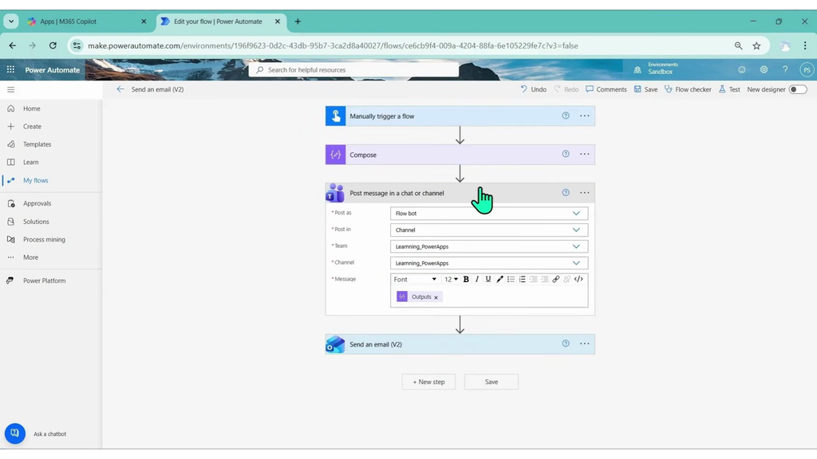Click Test in the top toolbar

(x=729, y=89)
